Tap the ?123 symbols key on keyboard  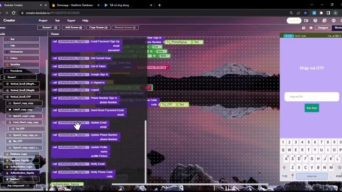[x=285, y=176]
